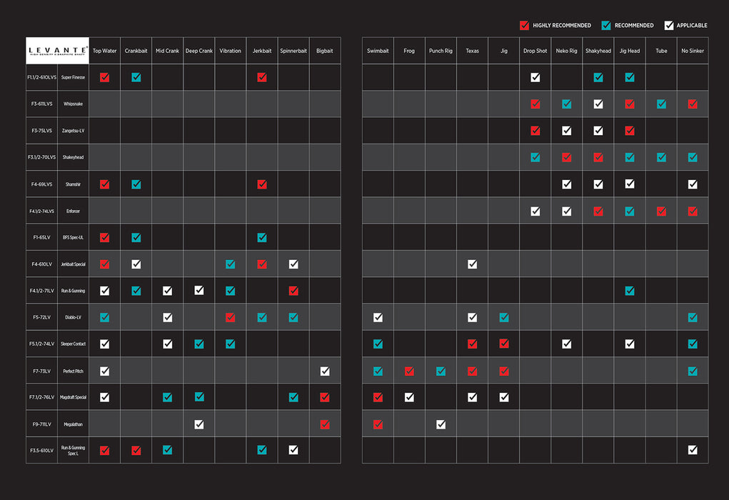Toggle Perfect Pitch No Sinker checkbox
Screen dimensions: 729x500
pos(693,371)
